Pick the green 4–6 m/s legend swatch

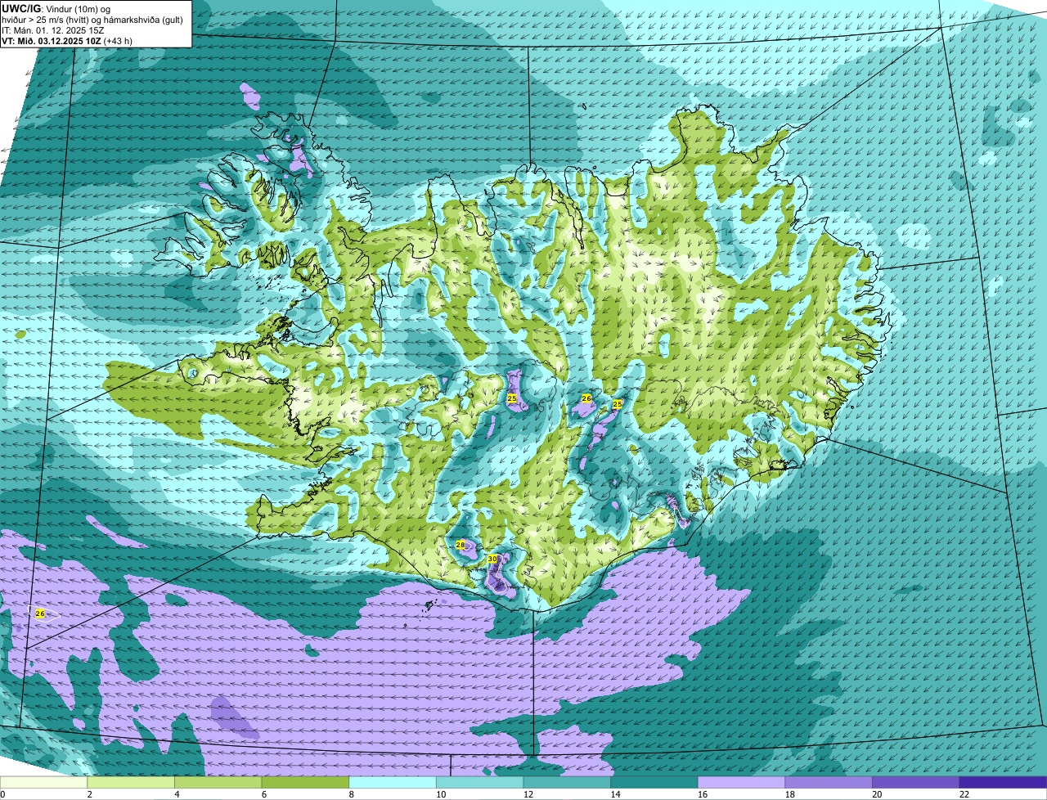point(218,782)
